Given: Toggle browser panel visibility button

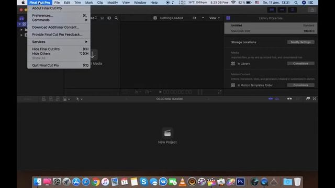Looking at the screenshot, I should (272, 10).
